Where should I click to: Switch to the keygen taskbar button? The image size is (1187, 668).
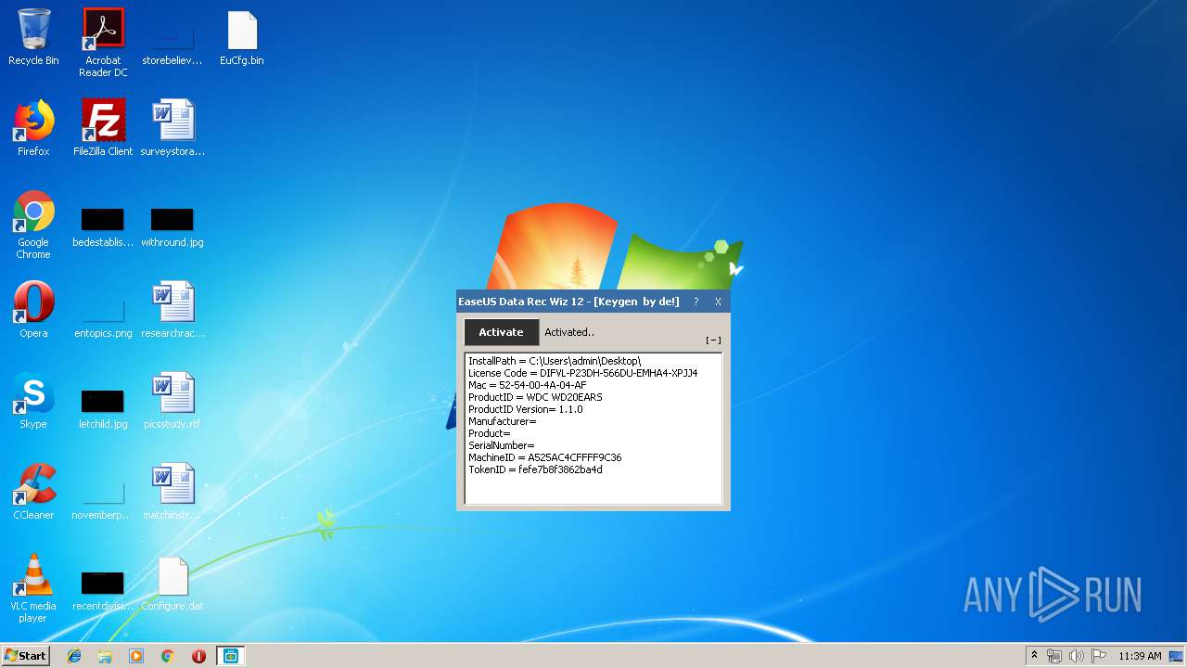click(x=230, y=656)
